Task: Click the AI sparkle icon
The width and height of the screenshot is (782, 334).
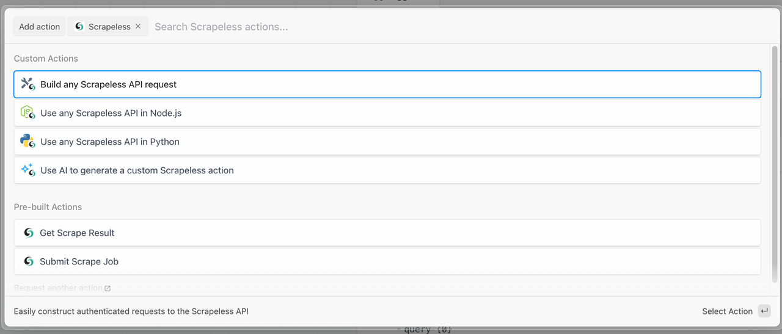Action: point(27,170)
